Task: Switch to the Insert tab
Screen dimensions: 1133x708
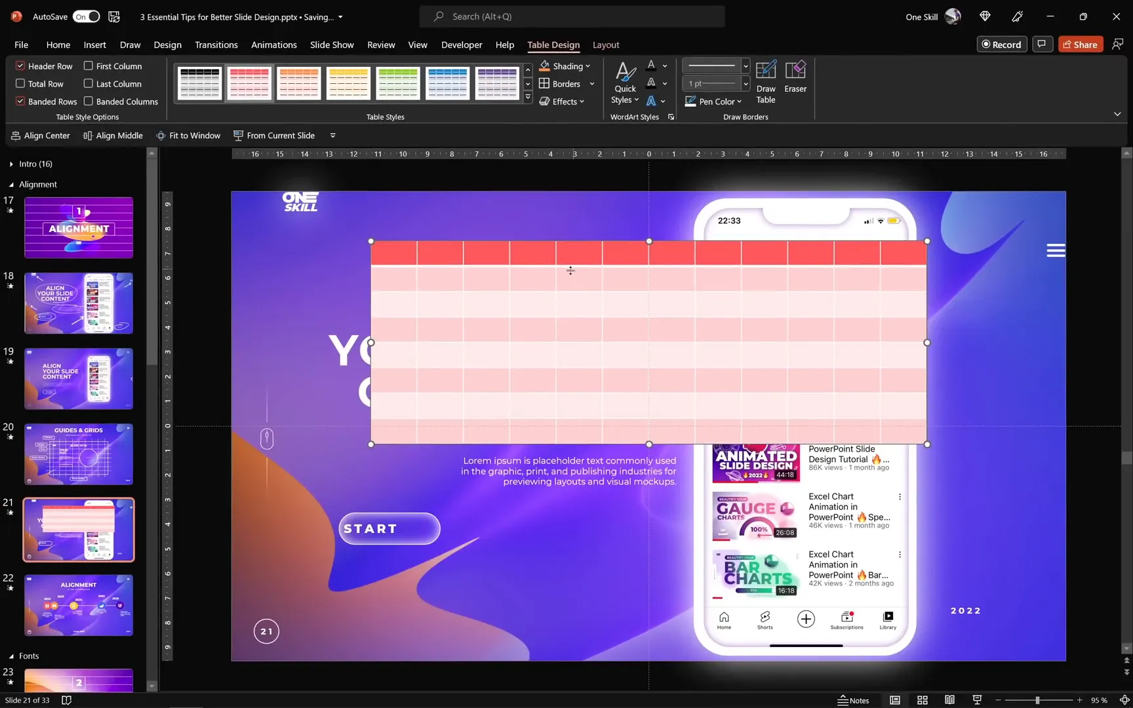Action: coord(94,45)
